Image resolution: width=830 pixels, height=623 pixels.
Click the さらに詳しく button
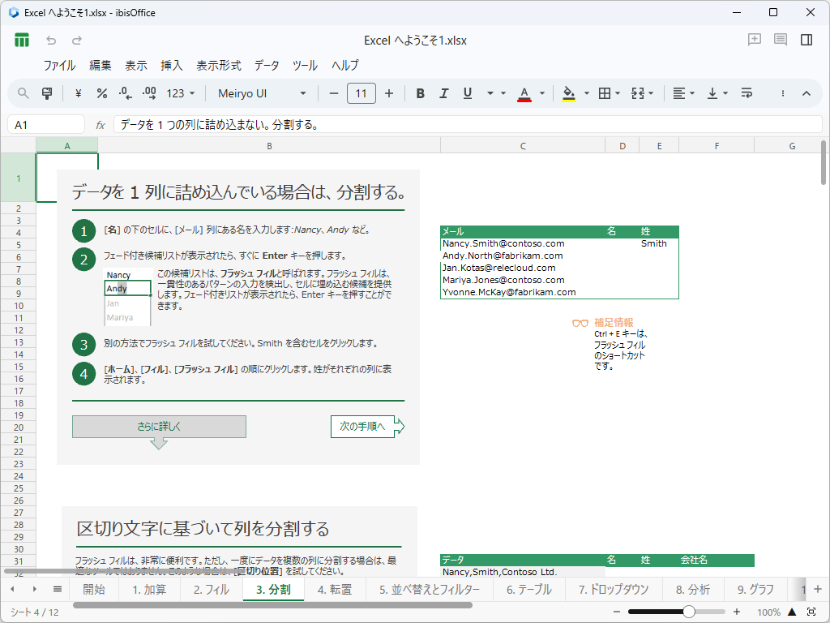click(x=159, y=427)
